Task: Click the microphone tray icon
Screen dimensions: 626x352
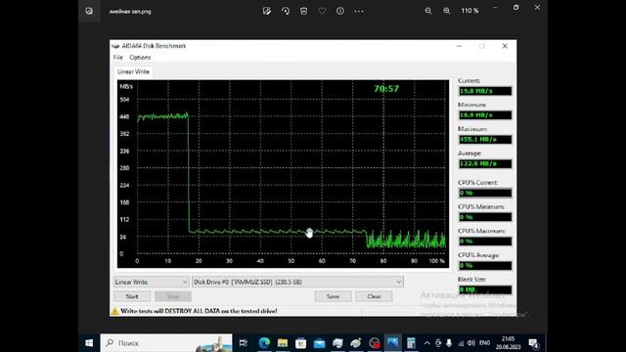Action: coord(449,343)
